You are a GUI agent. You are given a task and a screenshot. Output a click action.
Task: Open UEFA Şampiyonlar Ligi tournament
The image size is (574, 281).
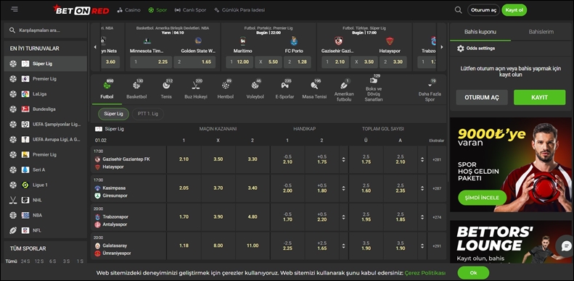[46, 125]
